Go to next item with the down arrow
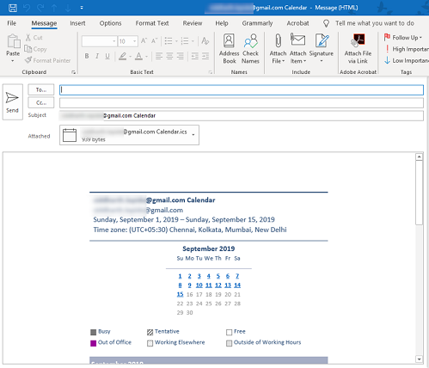429x368 pixels. (68, 8)
